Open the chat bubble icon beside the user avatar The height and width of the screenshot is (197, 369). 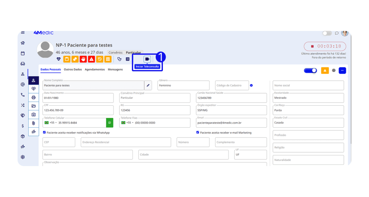pos(337,33)
